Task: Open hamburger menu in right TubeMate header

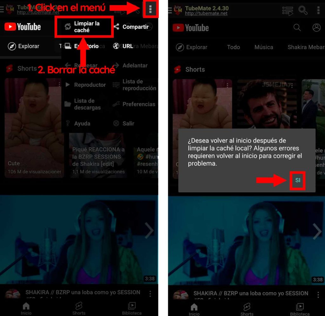Action: click(170, 10)
